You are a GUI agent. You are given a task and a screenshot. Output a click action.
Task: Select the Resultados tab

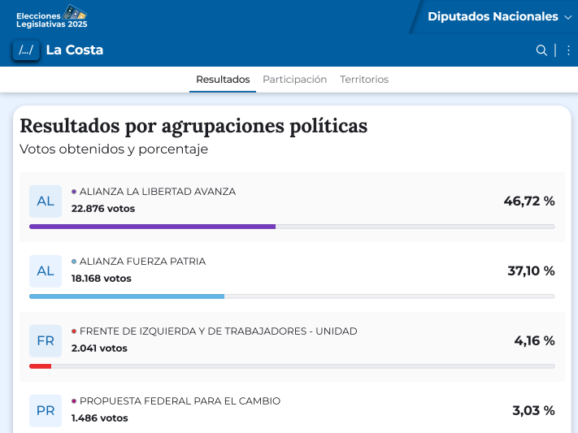(223, 80)
